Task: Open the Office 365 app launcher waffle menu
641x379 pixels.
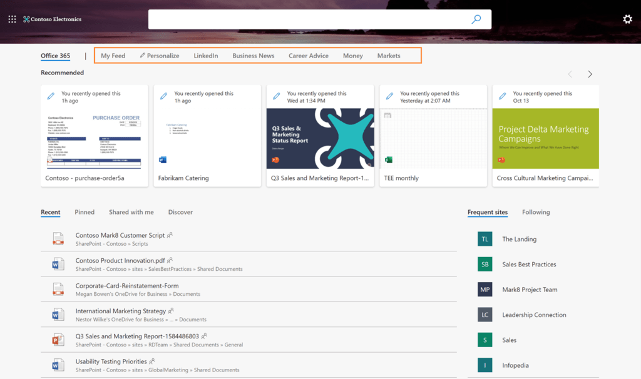Action: 11,19
